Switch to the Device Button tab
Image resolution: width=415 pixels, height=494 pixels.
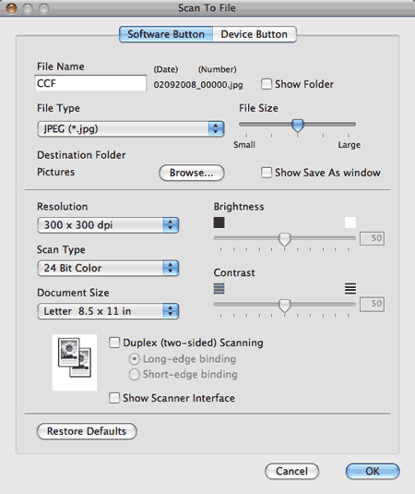point(255,34)
